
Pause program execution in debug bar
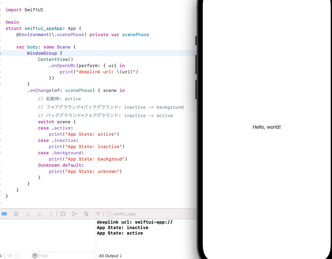(16, 214)
